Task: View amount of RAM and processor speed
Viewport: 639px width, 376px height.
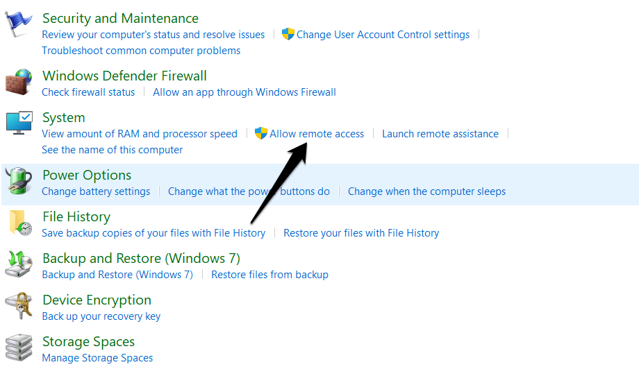Action: point(140,134)
